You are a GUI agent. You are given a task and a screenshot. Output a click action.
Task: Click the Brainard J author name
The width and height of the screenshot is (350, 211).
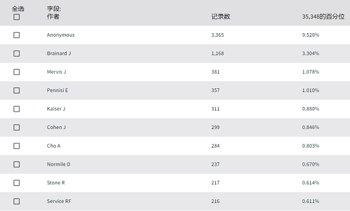[59, 53]
